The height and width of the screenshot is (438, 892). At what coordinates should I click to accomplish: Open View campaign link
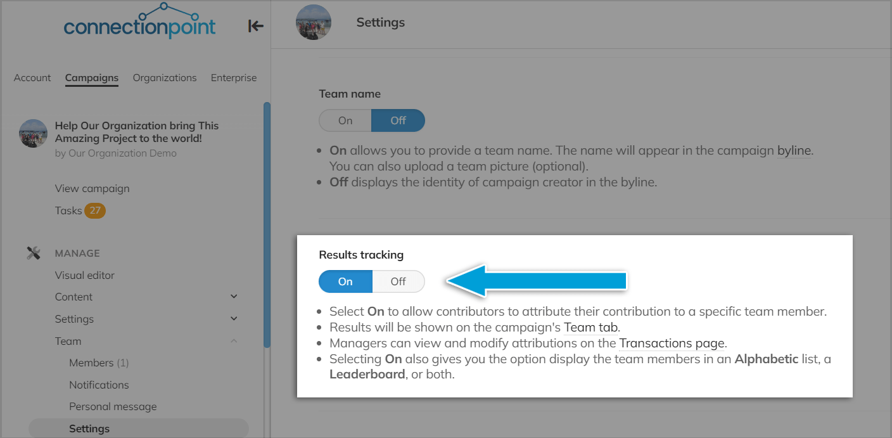point(92,188)
